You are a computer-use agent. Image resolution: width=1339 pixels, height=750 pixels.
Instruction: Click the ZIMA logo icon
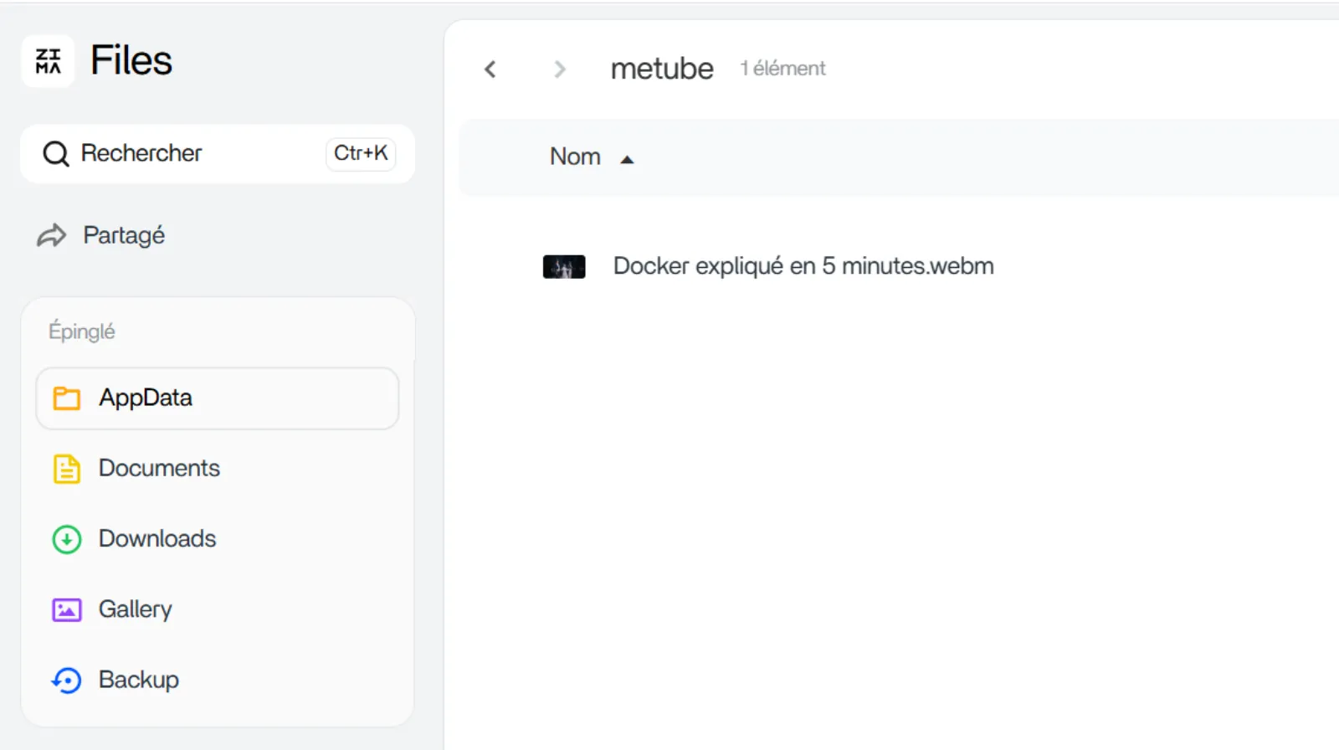[48, 60]
